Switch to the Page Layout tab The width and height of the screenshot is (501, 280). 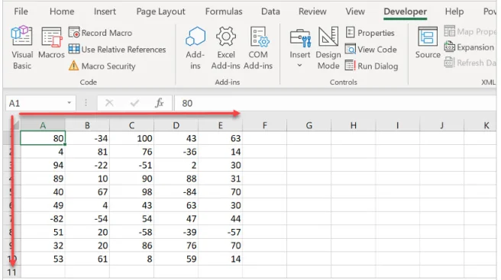(x=160, y=11)
